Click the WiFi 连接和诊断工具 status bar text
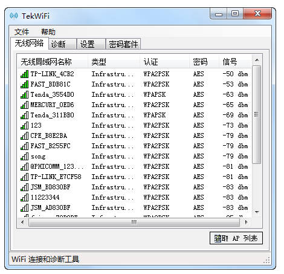 click(x=45, y=259)
